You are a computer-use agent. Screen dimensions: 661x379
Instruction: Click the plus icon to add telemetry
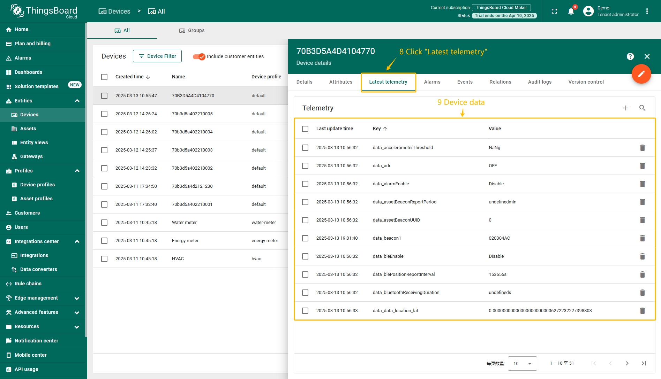pos(626,108)
